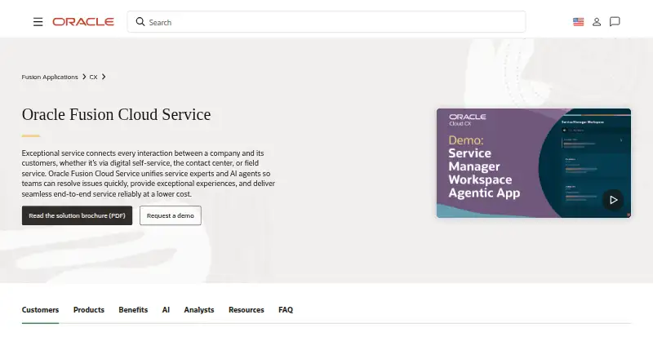Image resolution: width=653 pixels, height=359 pixels.
Task: Click the chevron after CX breadcrumb
Action: pyautogui.click(x=104, y=77)
